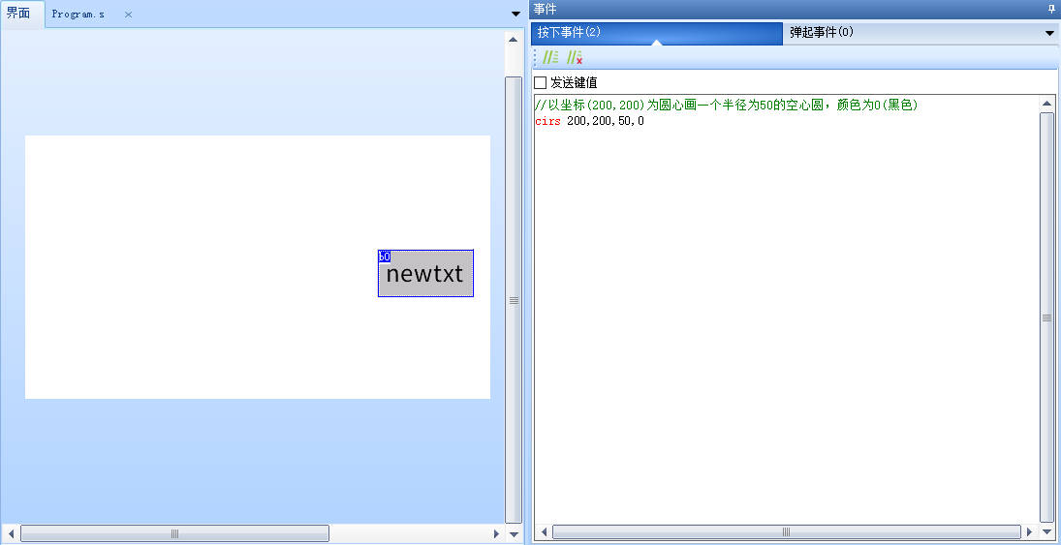Open the document tab list dropdown arrow
The width and height of the screenshot is (1061, 545).
(x=515, y=14)
